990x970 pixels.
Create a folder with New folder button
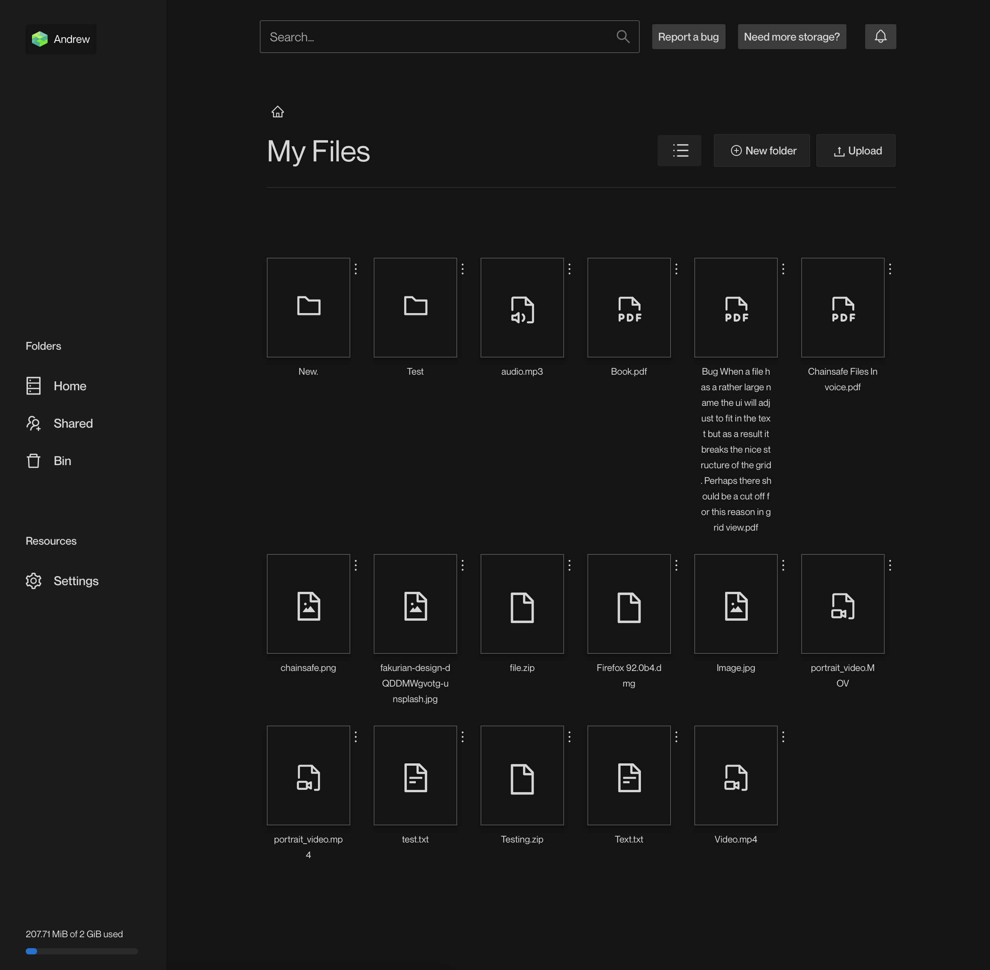click(x=762, y=150)
